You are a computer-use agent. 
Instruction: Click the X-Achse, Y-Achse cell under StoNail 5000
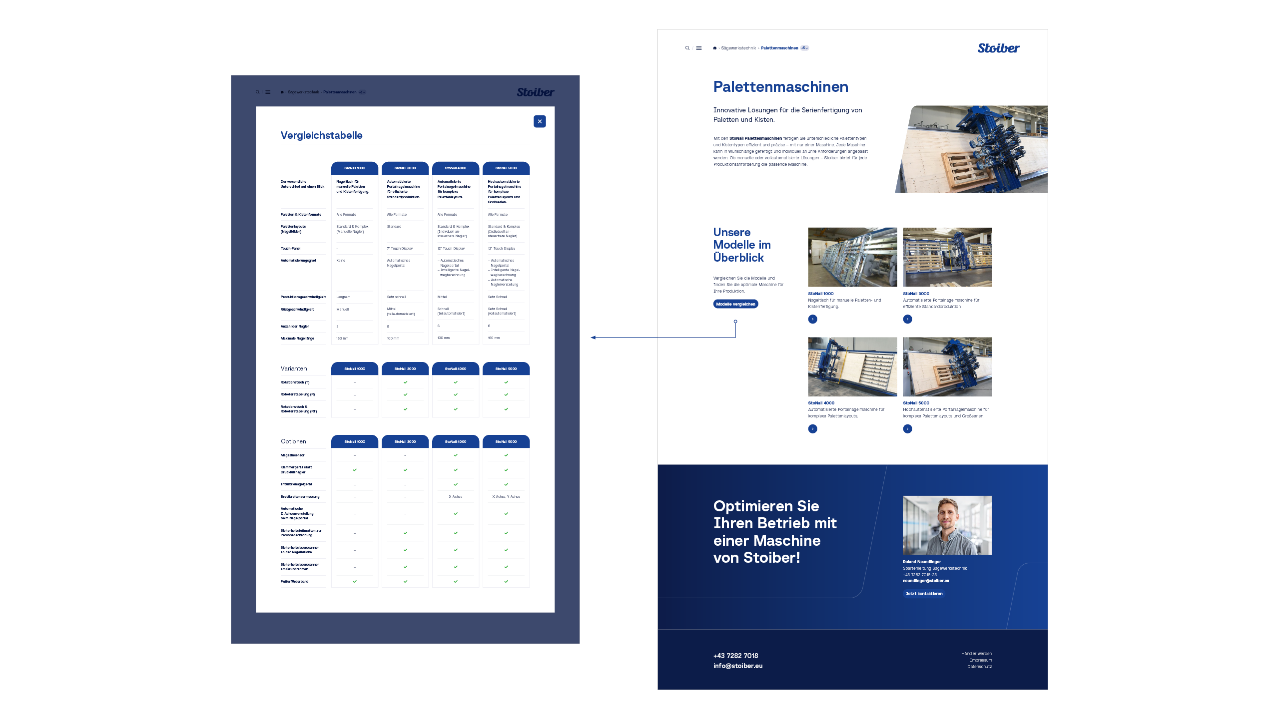point(506,497)
